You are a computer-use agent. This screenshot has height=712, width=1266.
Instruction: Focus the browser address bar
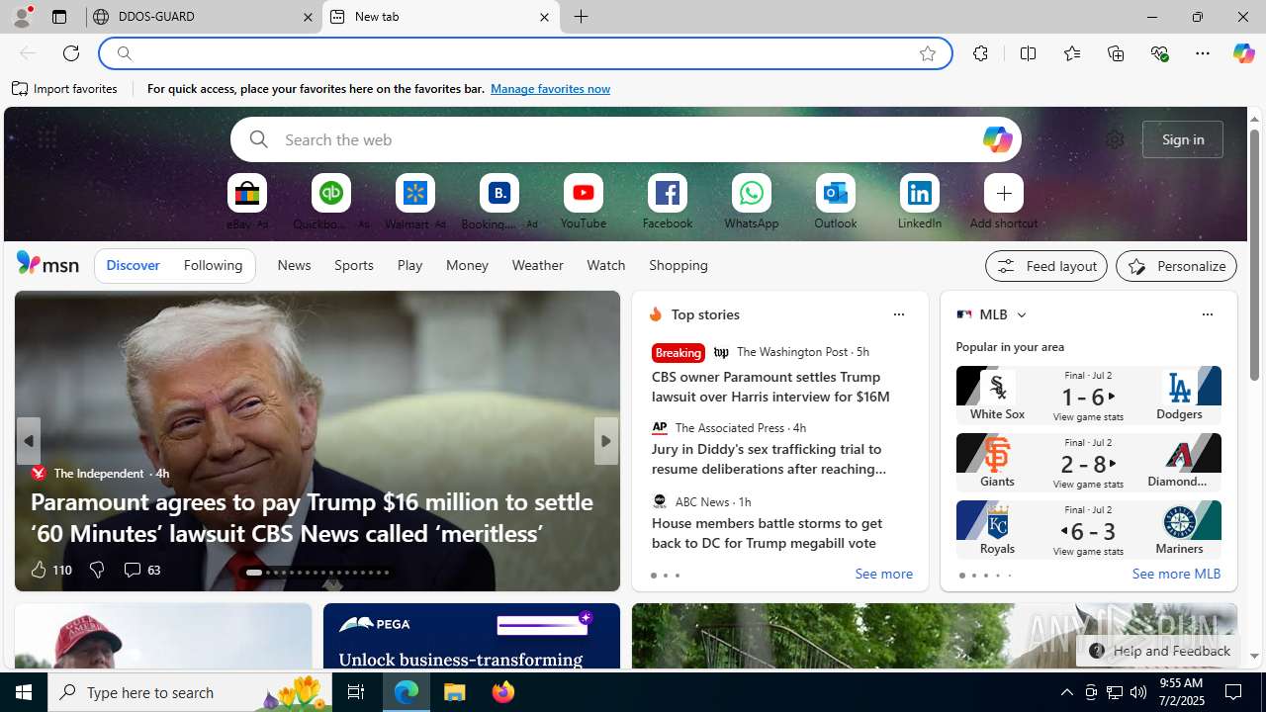[524, 53]
